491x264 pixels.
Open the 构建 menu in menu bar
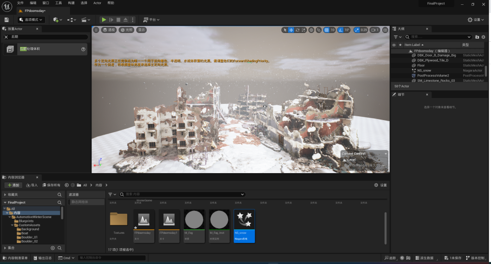pyautogui.click(x=71, y=3)
